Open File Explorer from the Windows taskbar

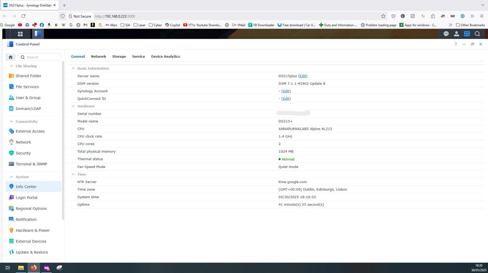click(x=21, y=268)
